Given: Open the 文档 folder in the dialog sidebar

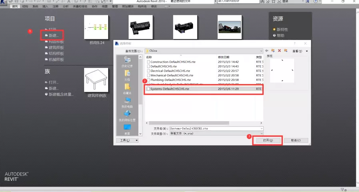Looking at the screenshot, I should (x=127, y=76).
